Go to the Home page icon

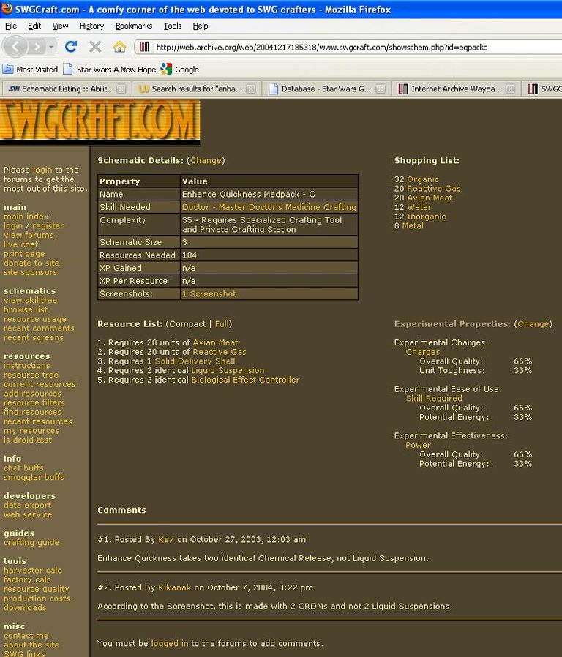coord(119,47)
